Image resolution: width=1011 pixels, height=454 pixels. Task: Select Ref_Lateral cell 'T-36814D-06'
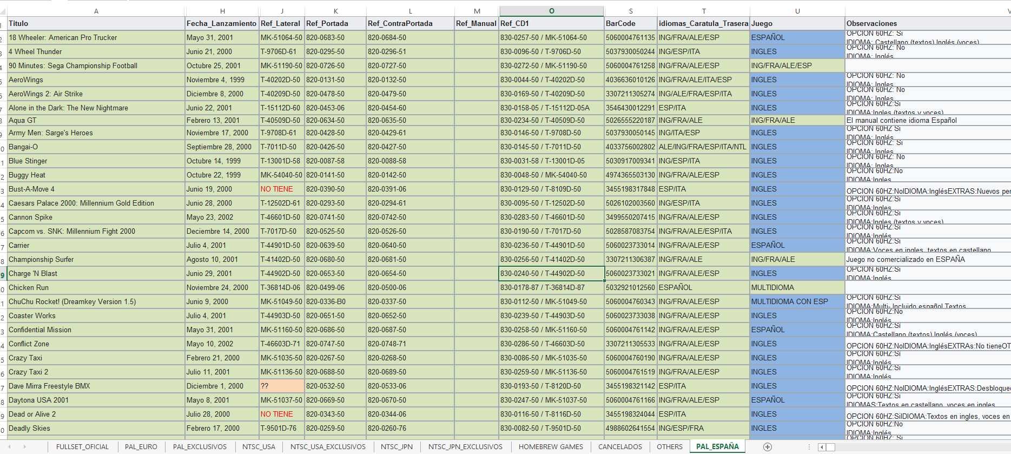(282, 287)
